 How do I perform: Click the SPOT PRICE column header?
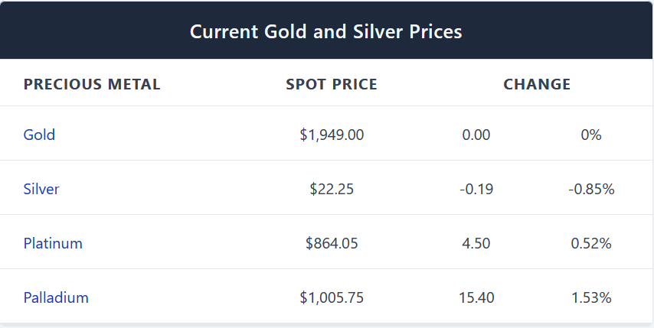(332, 84)
